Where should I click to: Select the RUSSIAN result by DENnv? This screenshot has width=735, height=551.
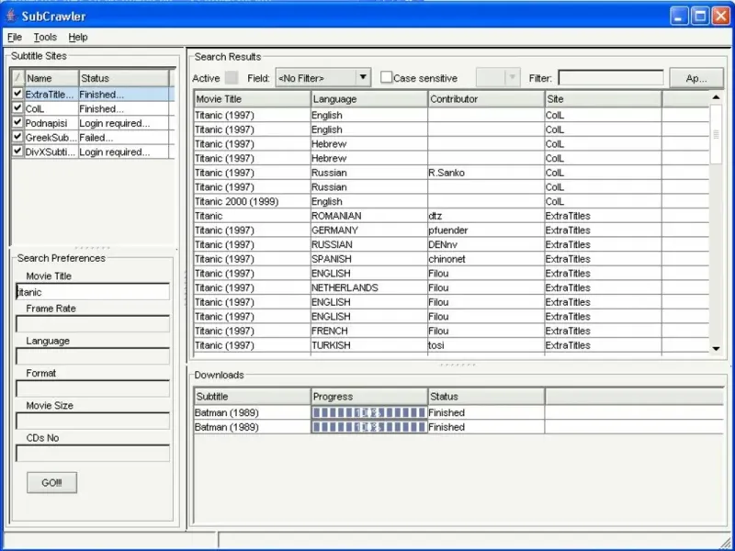click(x=451, y=244)
